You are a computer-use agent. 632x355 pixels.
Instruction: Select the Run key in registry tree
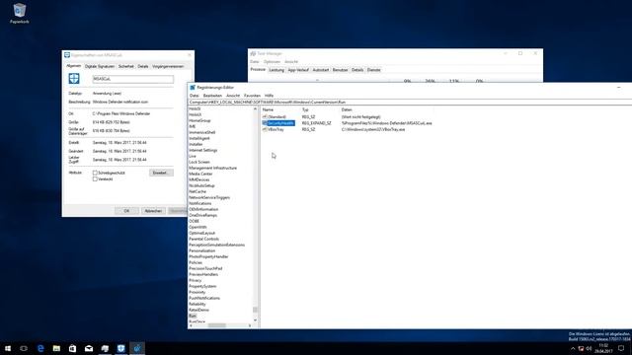coord(193,316)
